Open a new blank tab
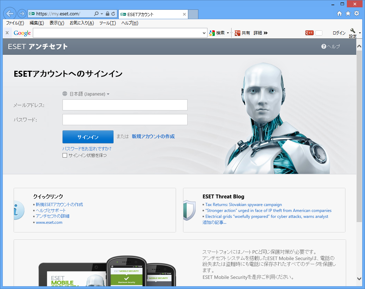Viewport: 365px width, 289px height. tap(193, 14)
